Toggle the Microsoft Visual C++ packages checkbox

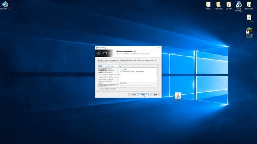pos(123,71)
